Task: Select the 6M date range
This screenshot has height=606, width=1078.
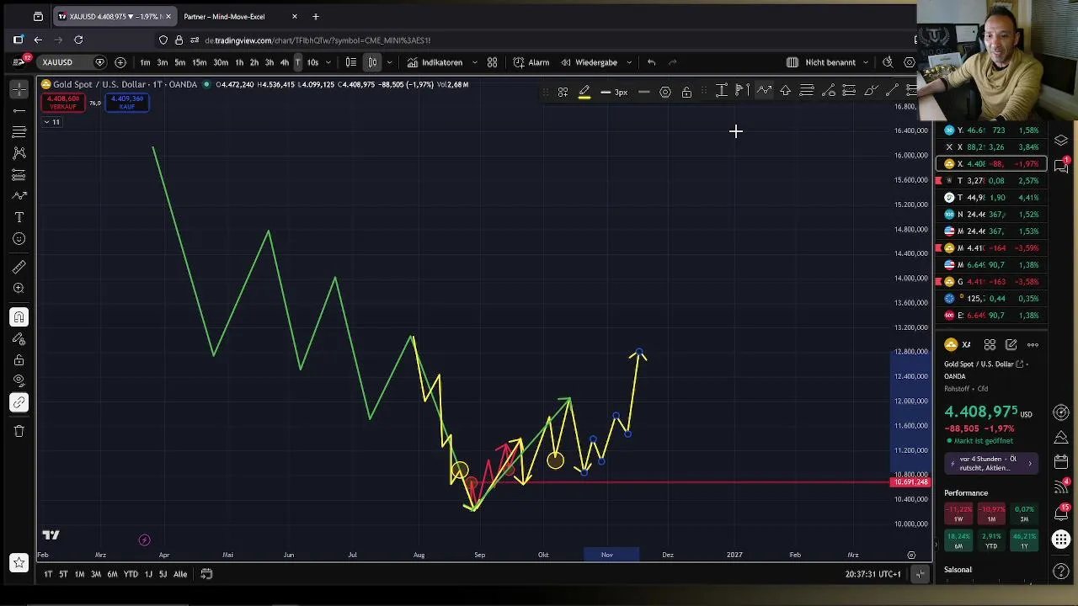Action: point(112,574)
